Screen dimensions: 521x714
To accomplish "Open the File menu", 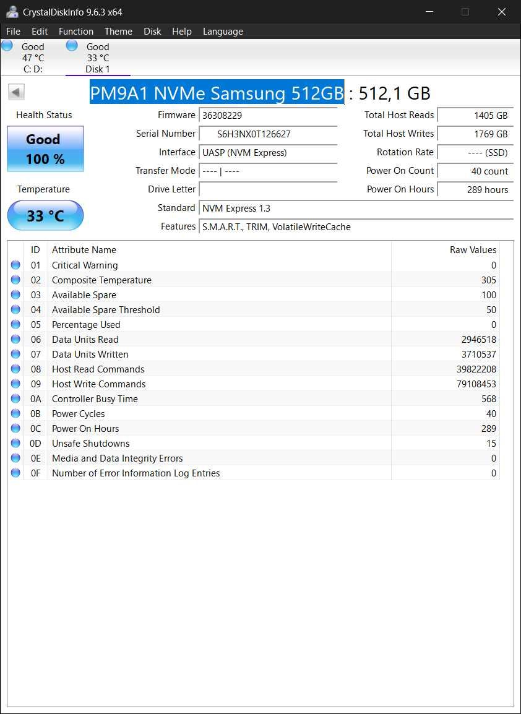I will pos(13,32).
